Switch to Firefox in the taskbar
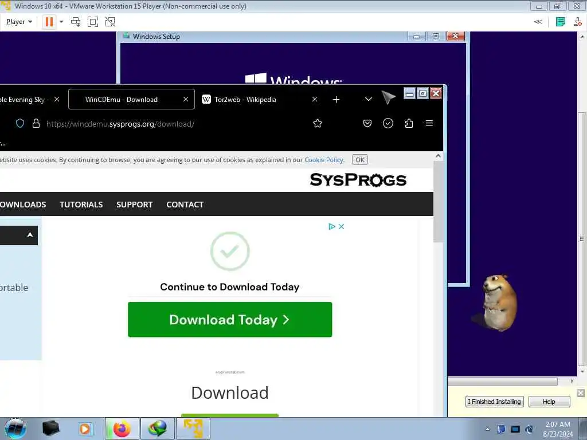Image resolution: width=587 pixels, height=440 pixels. tap(122, 429)
